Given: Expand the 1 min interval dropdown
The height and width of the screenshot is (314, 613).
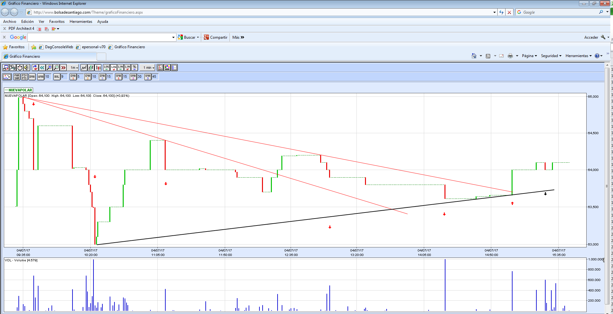Looking at the screenshot, I should click(148, 68).
